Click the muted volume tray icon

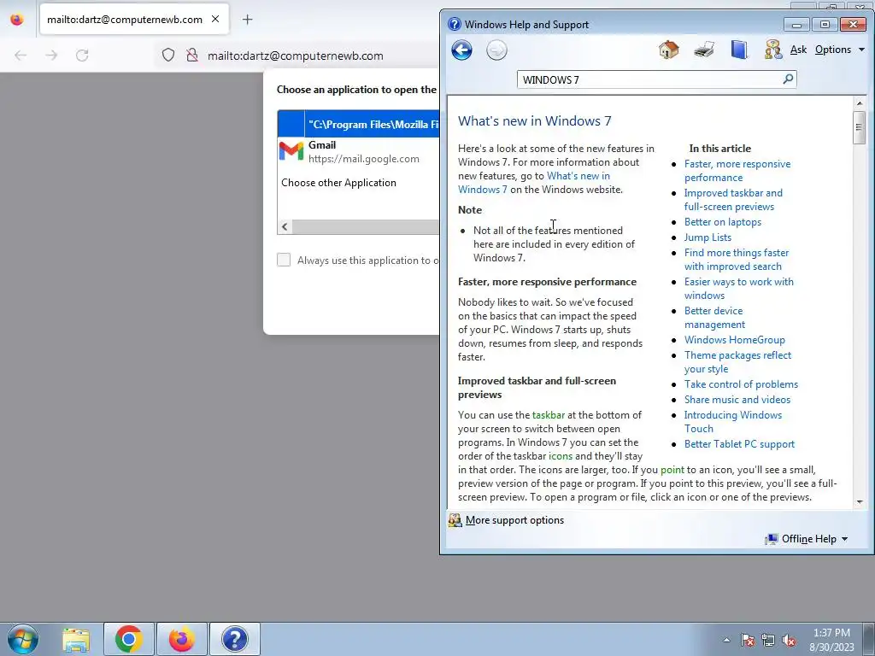point(789,641)
